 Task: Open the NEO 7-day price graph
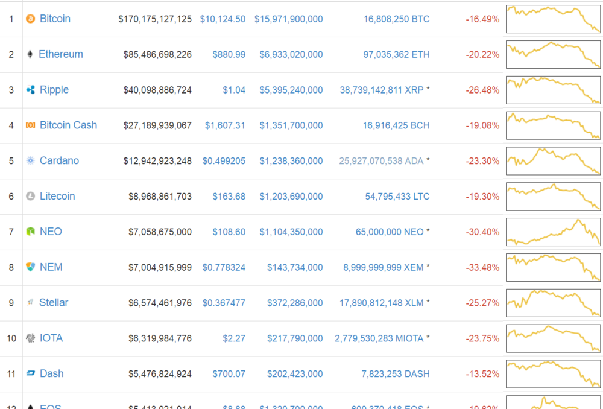tap(553, 232)
